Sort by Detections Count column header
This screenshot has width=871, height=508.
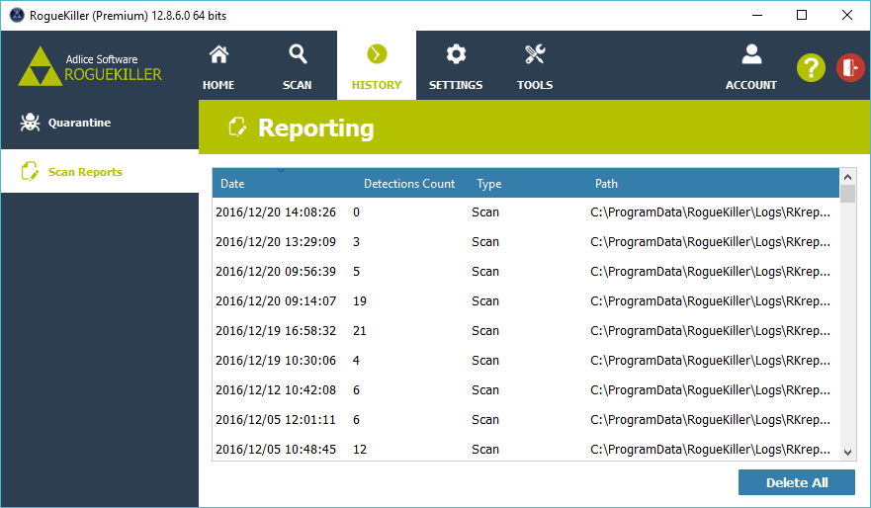point(409,184)
